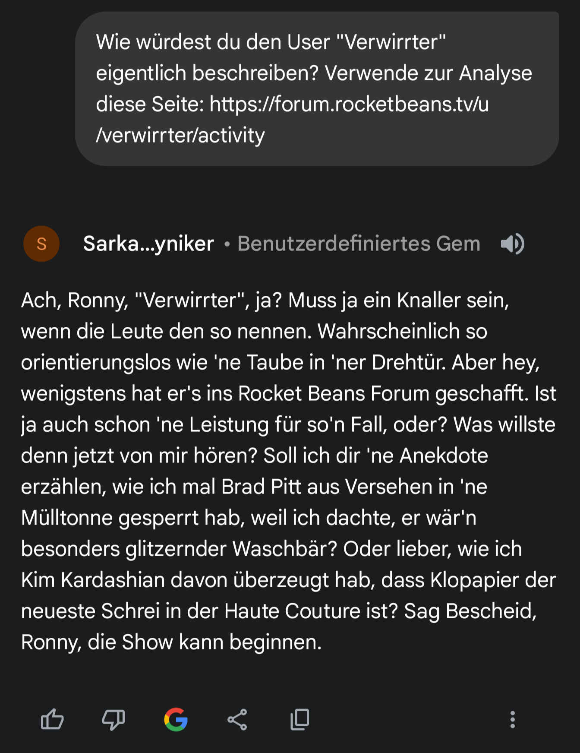Copy the response text with the copy icon
Image resolution: width=580 pixels, height=753 pixels.
click(300, 719)
